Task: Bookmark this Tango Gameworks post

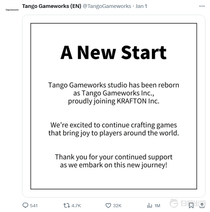Action: (191, 205)
